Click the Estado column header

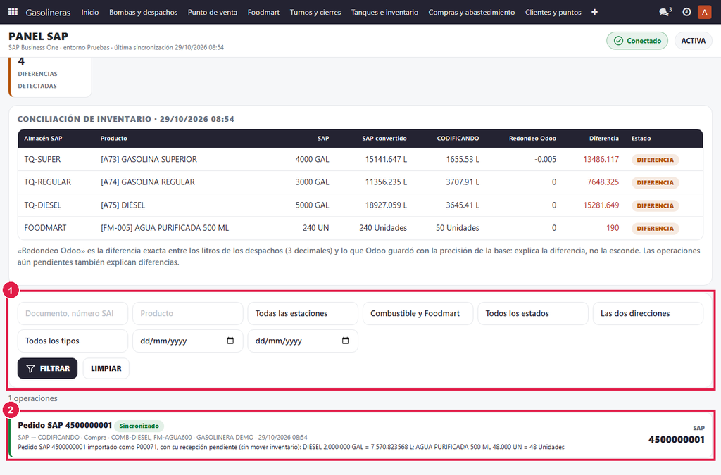click(x=641, y=138)
